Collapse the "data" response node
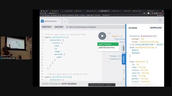Screen dimensions: 172x96 (x=108, y=36)
